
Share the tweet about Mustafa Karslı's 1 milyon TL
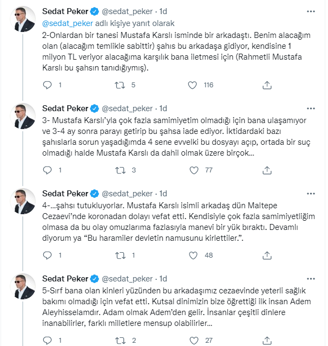[x=267, y=85]
